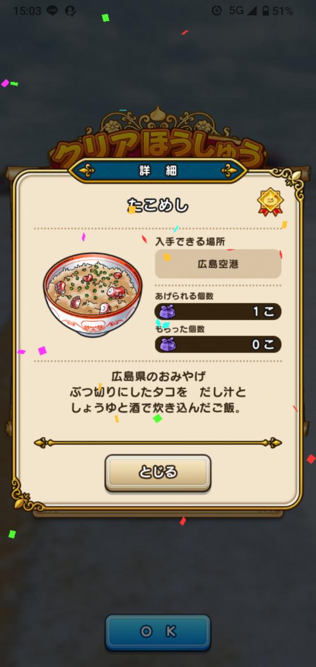Tap the 5G signal indicator
Screen dimensions: 316x667
coord(238,10)
